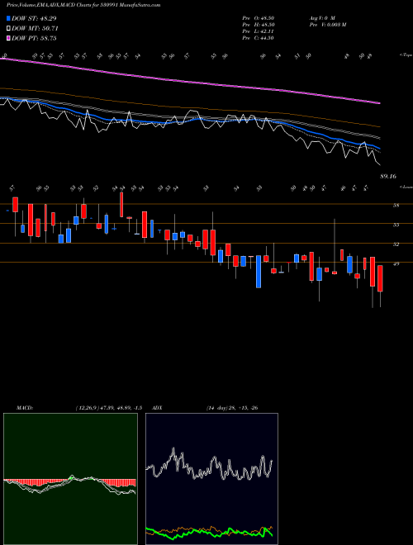
Task: Click the 'ADX' panel heading
Action: (158, 408)
